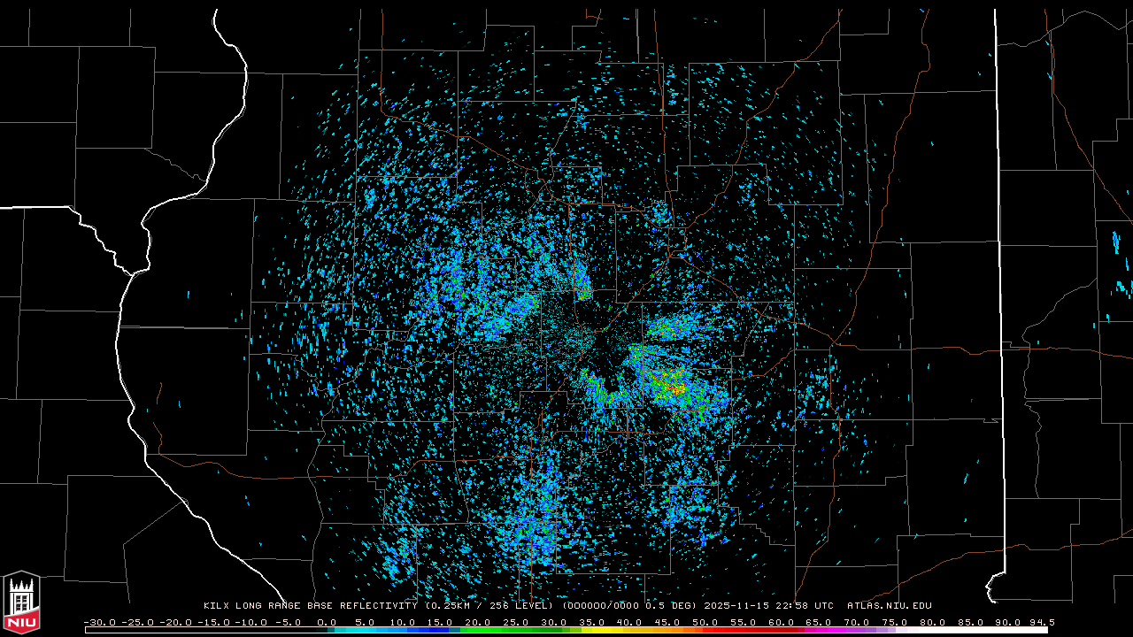Viewport: 1133px width, 637px height.
Task: Select the 20.0 dBZ label on legend
Action: coord(478,622)
